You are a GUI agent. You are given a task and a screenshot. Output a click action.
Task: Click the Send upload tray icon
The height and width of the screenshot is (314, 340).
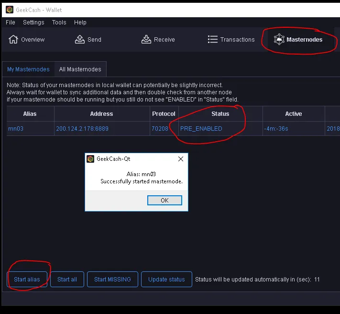(x=80, y=39)
